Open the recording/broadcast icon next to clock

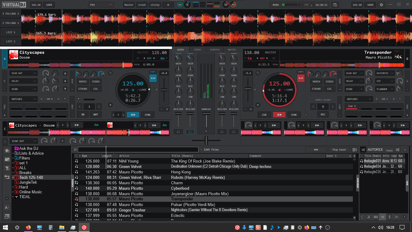[335, 5]
